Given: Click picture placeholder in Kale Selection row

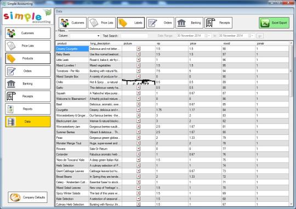Looking at the screenshot, I should (x=138, y=199).
